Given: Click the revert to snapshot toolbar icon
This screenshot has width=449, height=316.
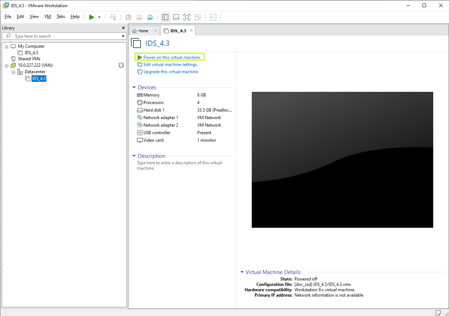Looking at the screenshot, I should coord(139,17).
